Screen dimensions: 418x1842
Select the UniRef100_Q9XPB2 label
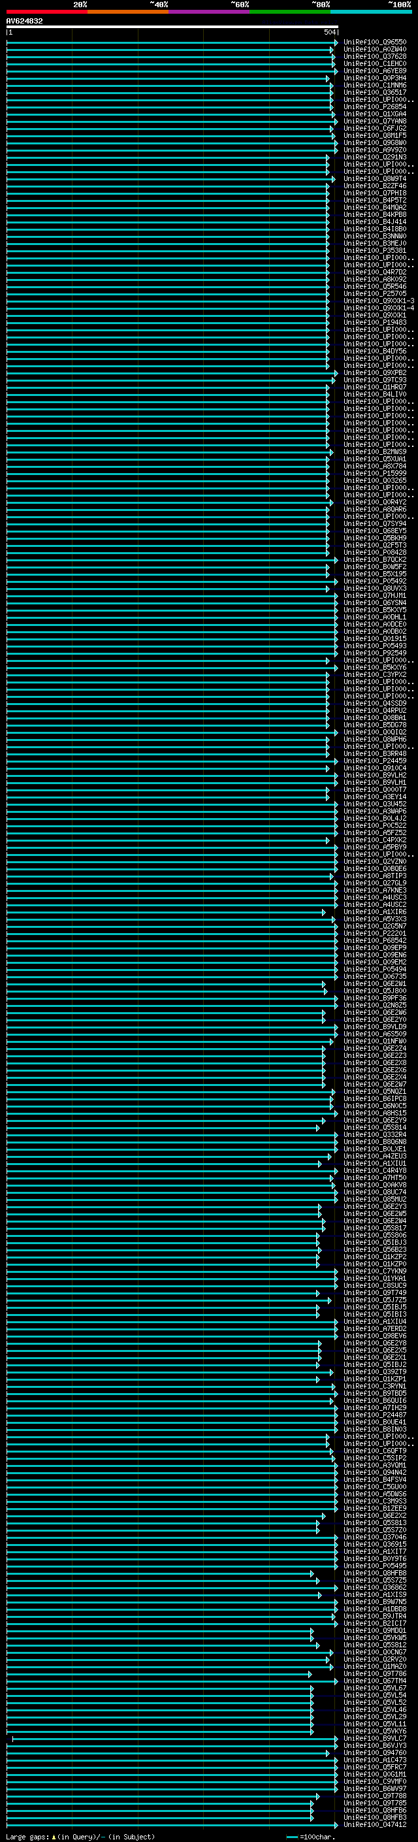click(x=375, y=372)
